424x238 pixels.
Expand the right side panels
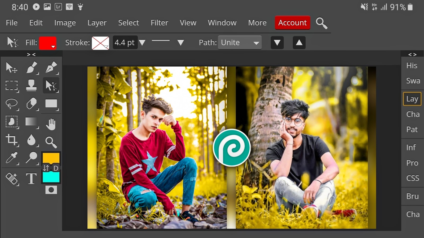(x=412, y=54)
